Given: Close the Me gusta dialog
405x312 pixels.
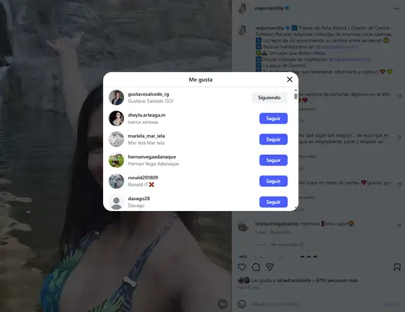Looking at the screenshot, I should point(290,80).
